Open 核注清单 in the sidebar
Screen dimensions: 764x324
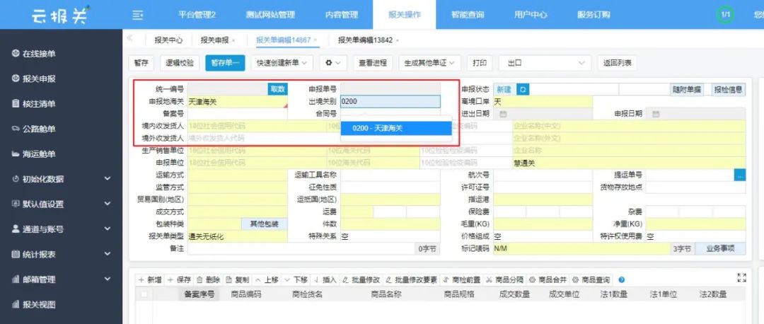click(34, 104)
